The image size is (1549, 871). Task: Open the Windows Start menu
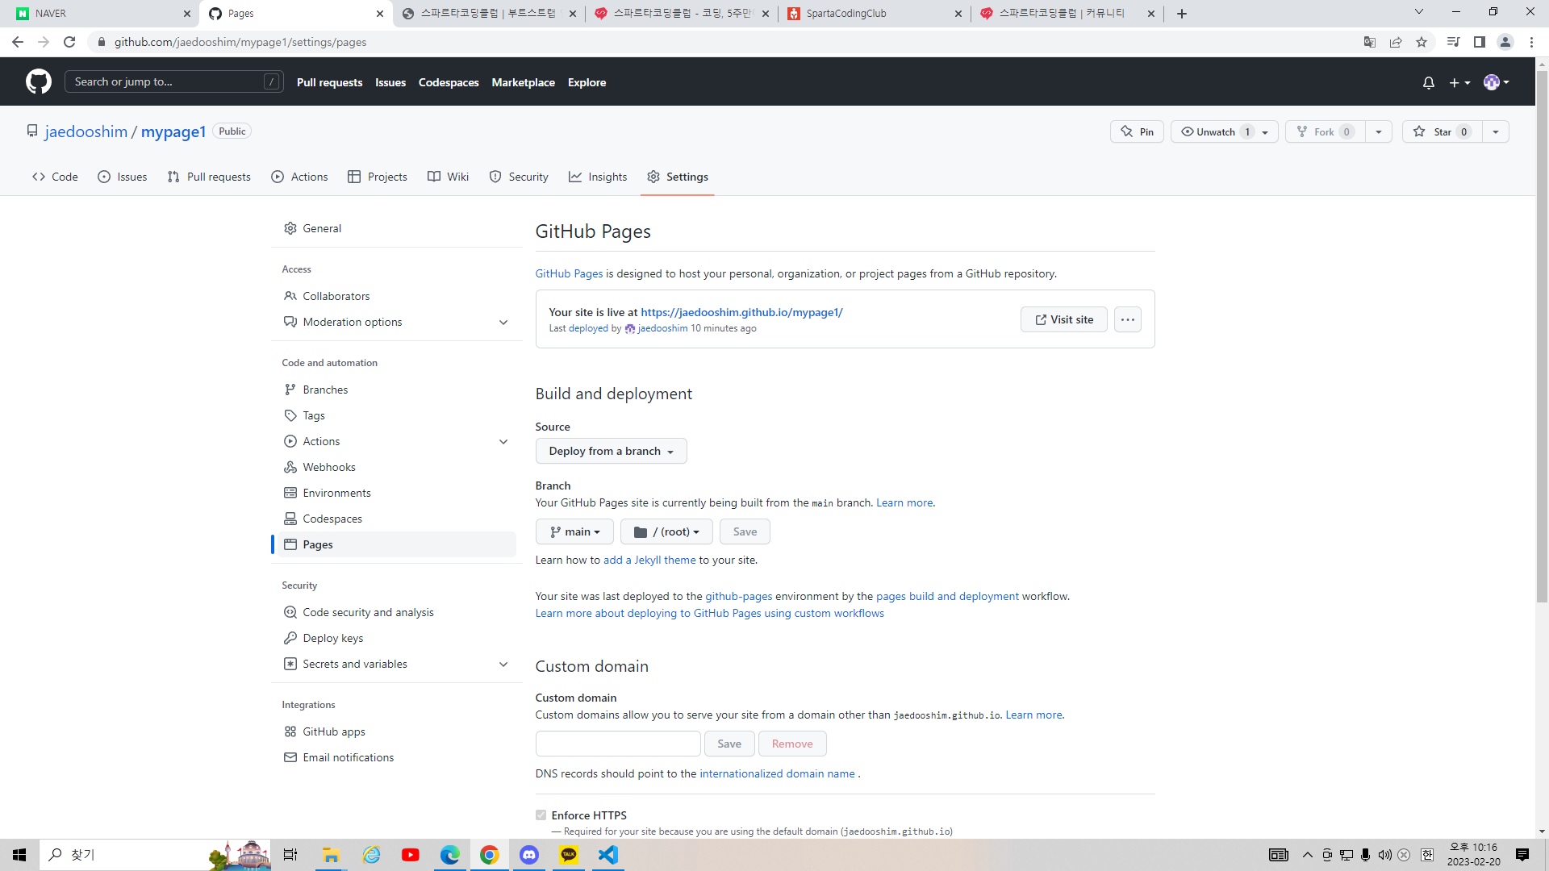[19, 855]
